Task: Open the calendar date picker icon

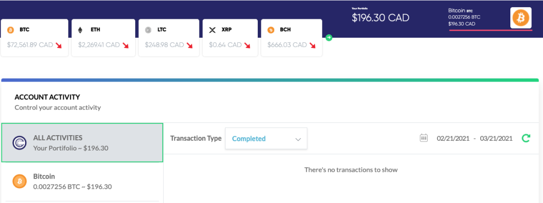Action: point(424,138)
